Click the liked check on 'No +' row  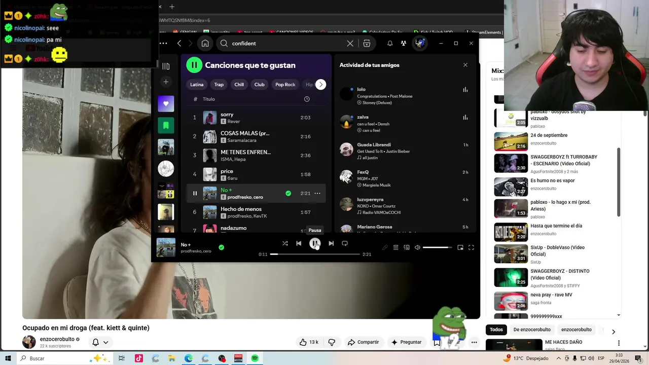(x=288, y=193)
